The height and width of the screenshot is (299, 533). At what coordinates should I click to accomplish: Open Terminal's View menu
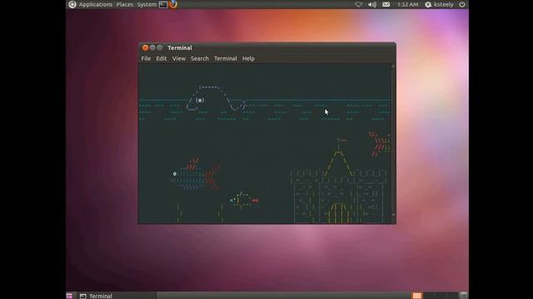pyautogui.click(x=179, y=58)
